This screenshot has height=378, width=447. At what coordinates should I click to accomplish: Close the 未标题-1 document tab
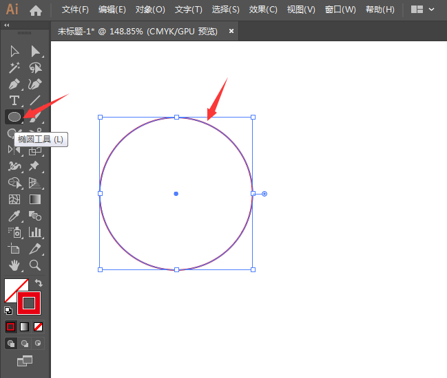231,31
